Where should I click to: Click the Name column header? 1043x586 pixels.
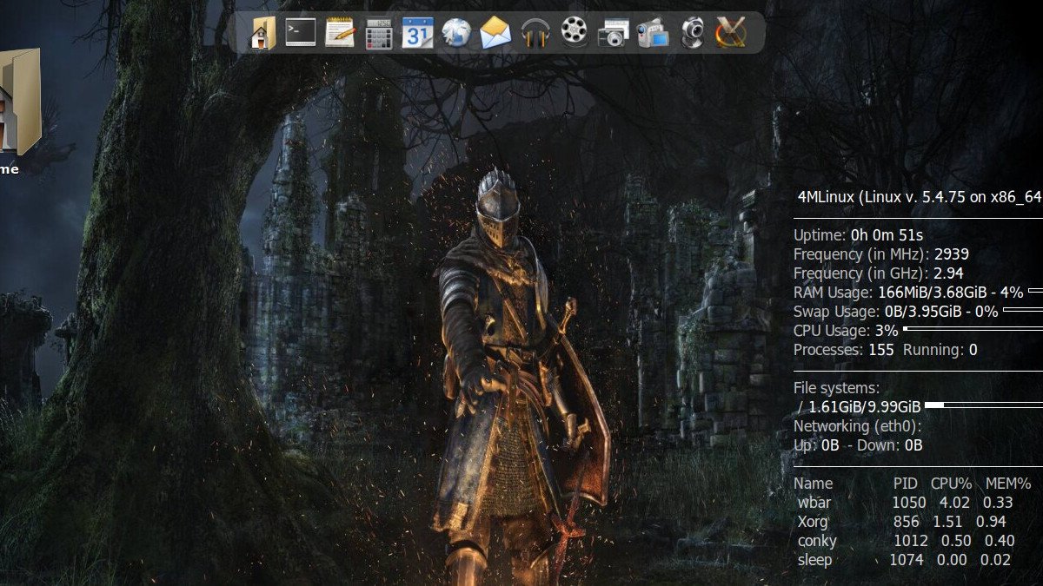pos(813,484)
